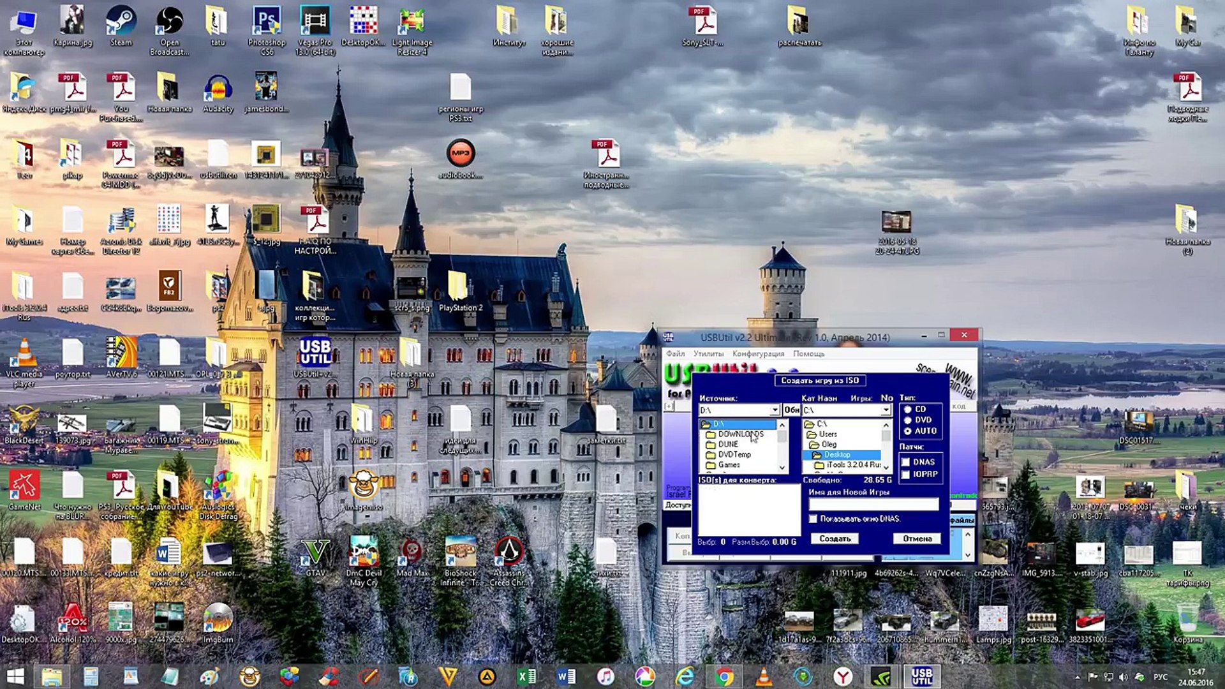Select the CD type radio button

click(907, 409)
